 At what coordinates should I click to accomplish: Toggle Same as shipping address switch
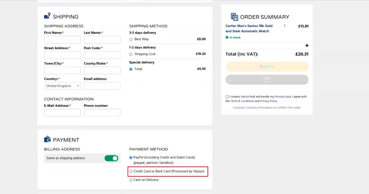[x=111, y=158]
